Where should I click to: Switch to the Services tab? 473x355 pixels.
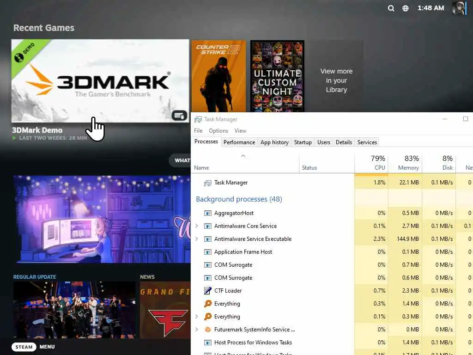pos(367,142)
